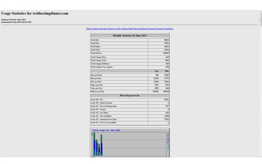Select the Code 302 - Found row

click(130, 109)
